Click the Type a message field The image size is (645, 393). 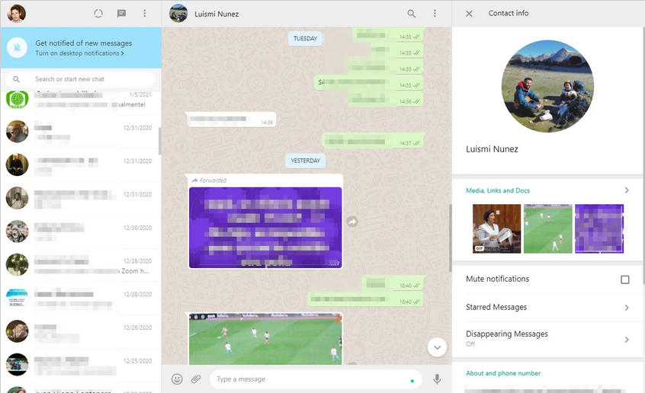[x=316, y=379]
